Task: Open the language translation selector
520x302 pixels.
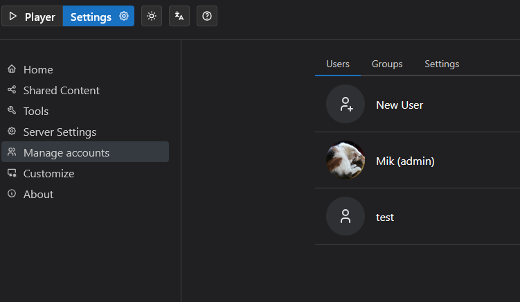Action: 179,16
